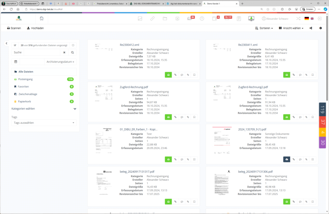
Task: Click the empty checkbox beside files count
Action: [73, 45]
